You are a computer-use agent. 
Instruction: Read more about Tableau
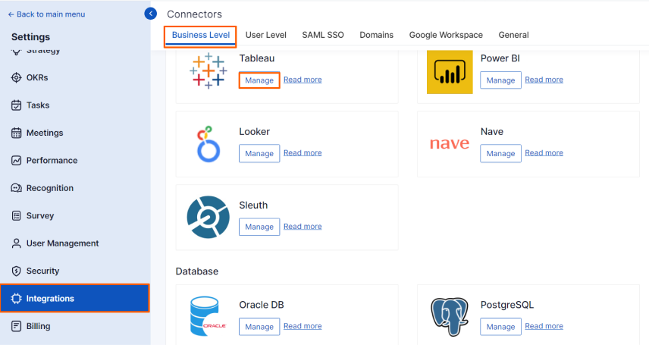pyautogui.click(x=303, y=80)
